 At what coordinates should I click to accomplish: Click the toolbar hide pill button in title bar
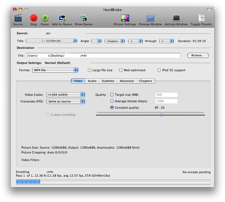pos(209,10)
